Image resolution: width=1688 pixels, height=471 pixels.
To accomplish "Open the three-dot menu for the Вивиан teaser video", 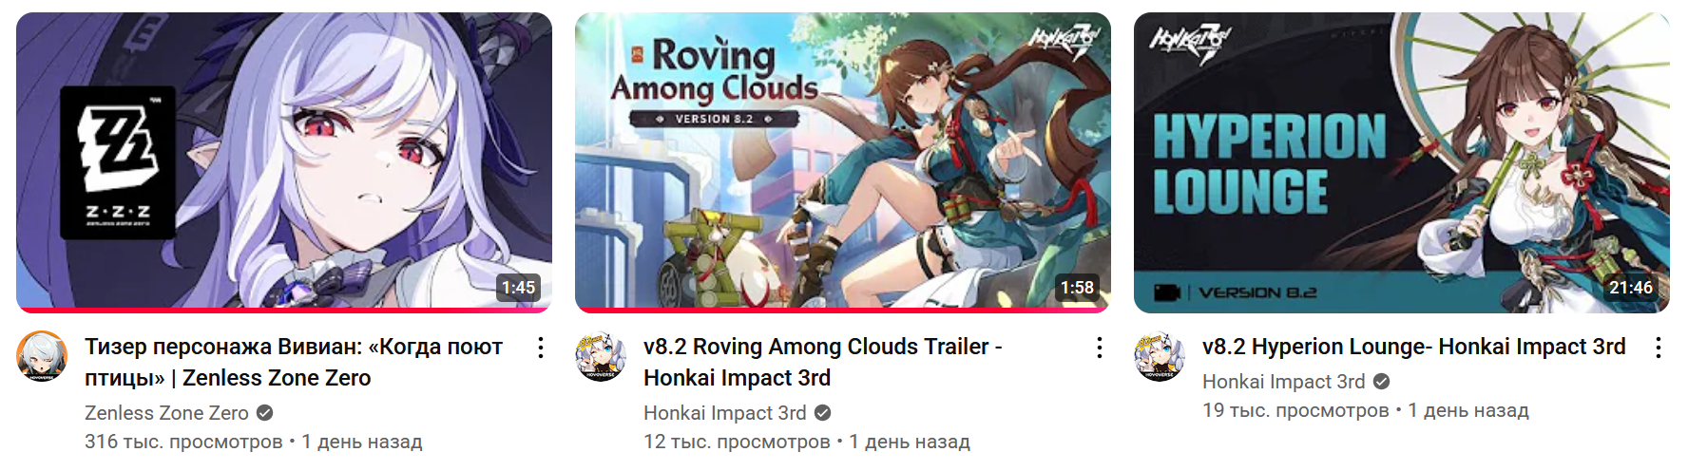I will pos(540,348).
